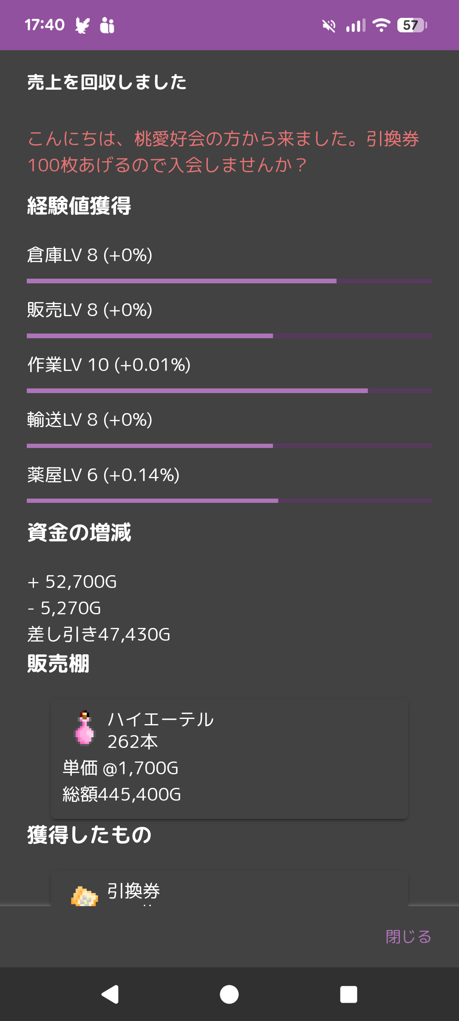Tap the 総額445,400G total text
This screenshot has height=1021, width=459.
122,794
